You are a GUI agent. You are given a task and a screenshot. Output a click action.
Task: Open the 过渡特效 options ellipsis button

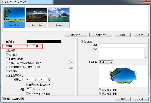click(71, 67)
